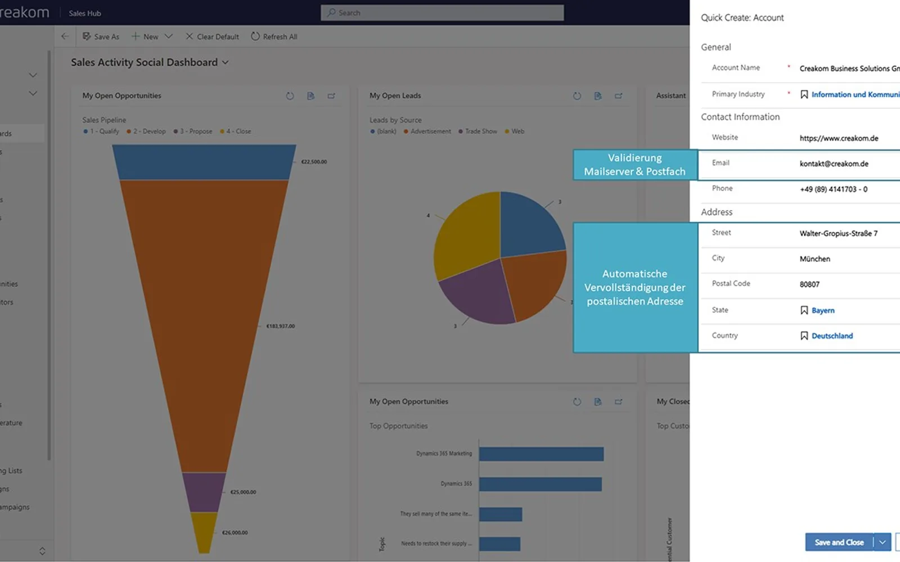Open the Sales Activity Social Dashboard selector
The image size is (900, 562).
(x=150, y=62)
